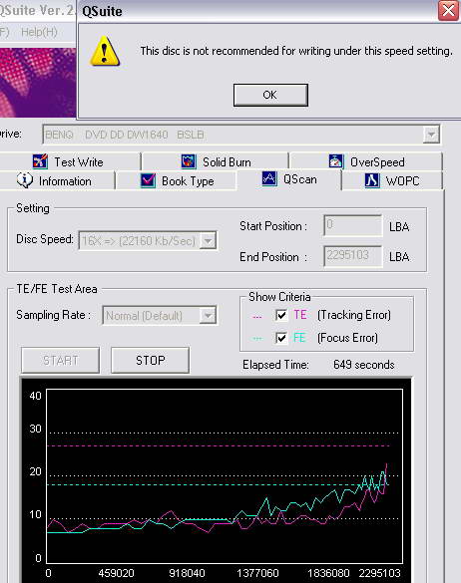Switch to the Book Type tab
Screen dimensions: 461x583
177,181
